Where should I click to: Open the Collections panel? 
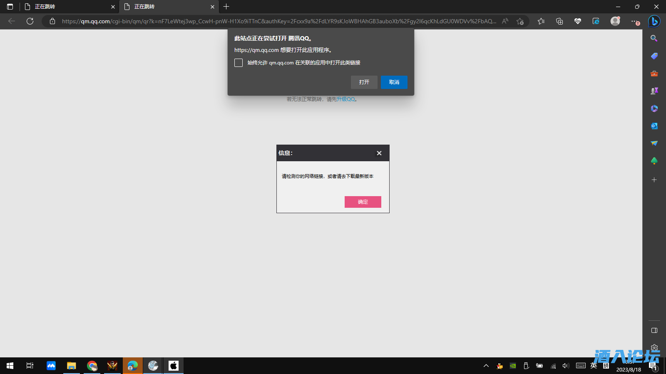pos(559,21)
